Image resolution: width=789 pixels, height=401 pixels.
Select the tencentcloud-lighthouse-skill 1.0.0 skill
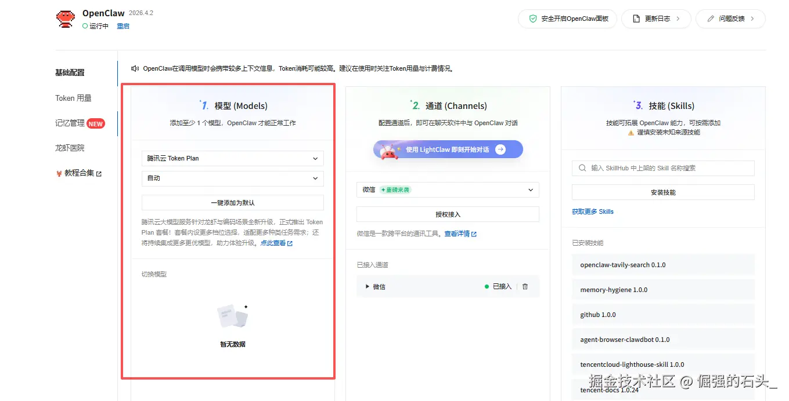(663, 364)
